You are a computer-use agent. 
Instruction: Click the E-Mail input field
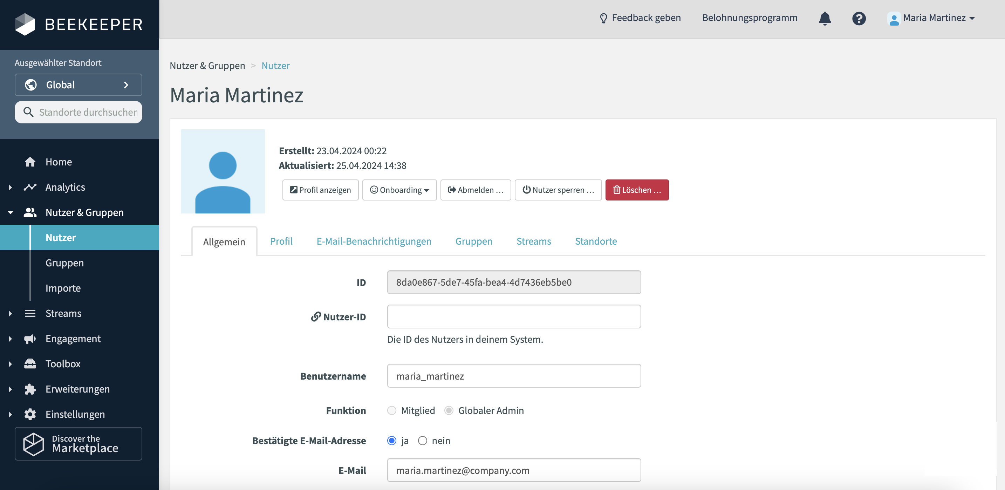(x=514, y=470)
